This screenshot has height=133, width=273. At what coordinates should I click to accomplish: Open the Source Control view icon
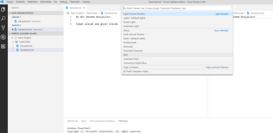coord(3,28)
